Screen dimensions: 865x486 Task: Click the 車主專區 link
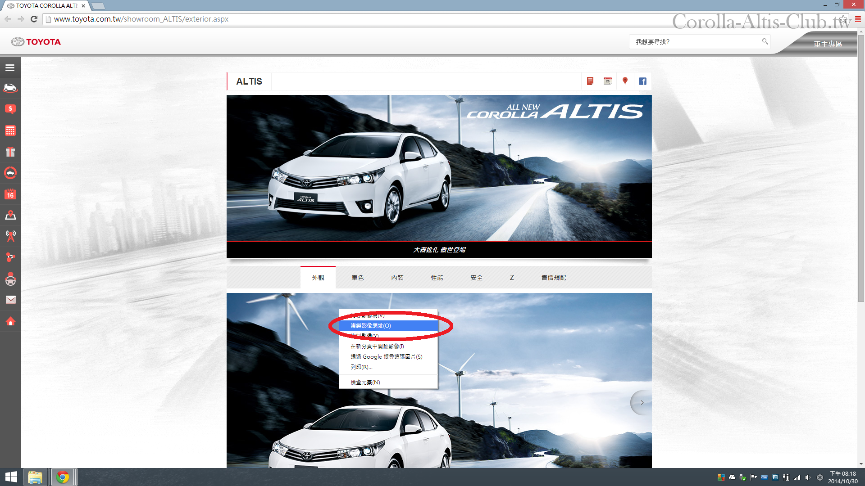pos(828,44)
